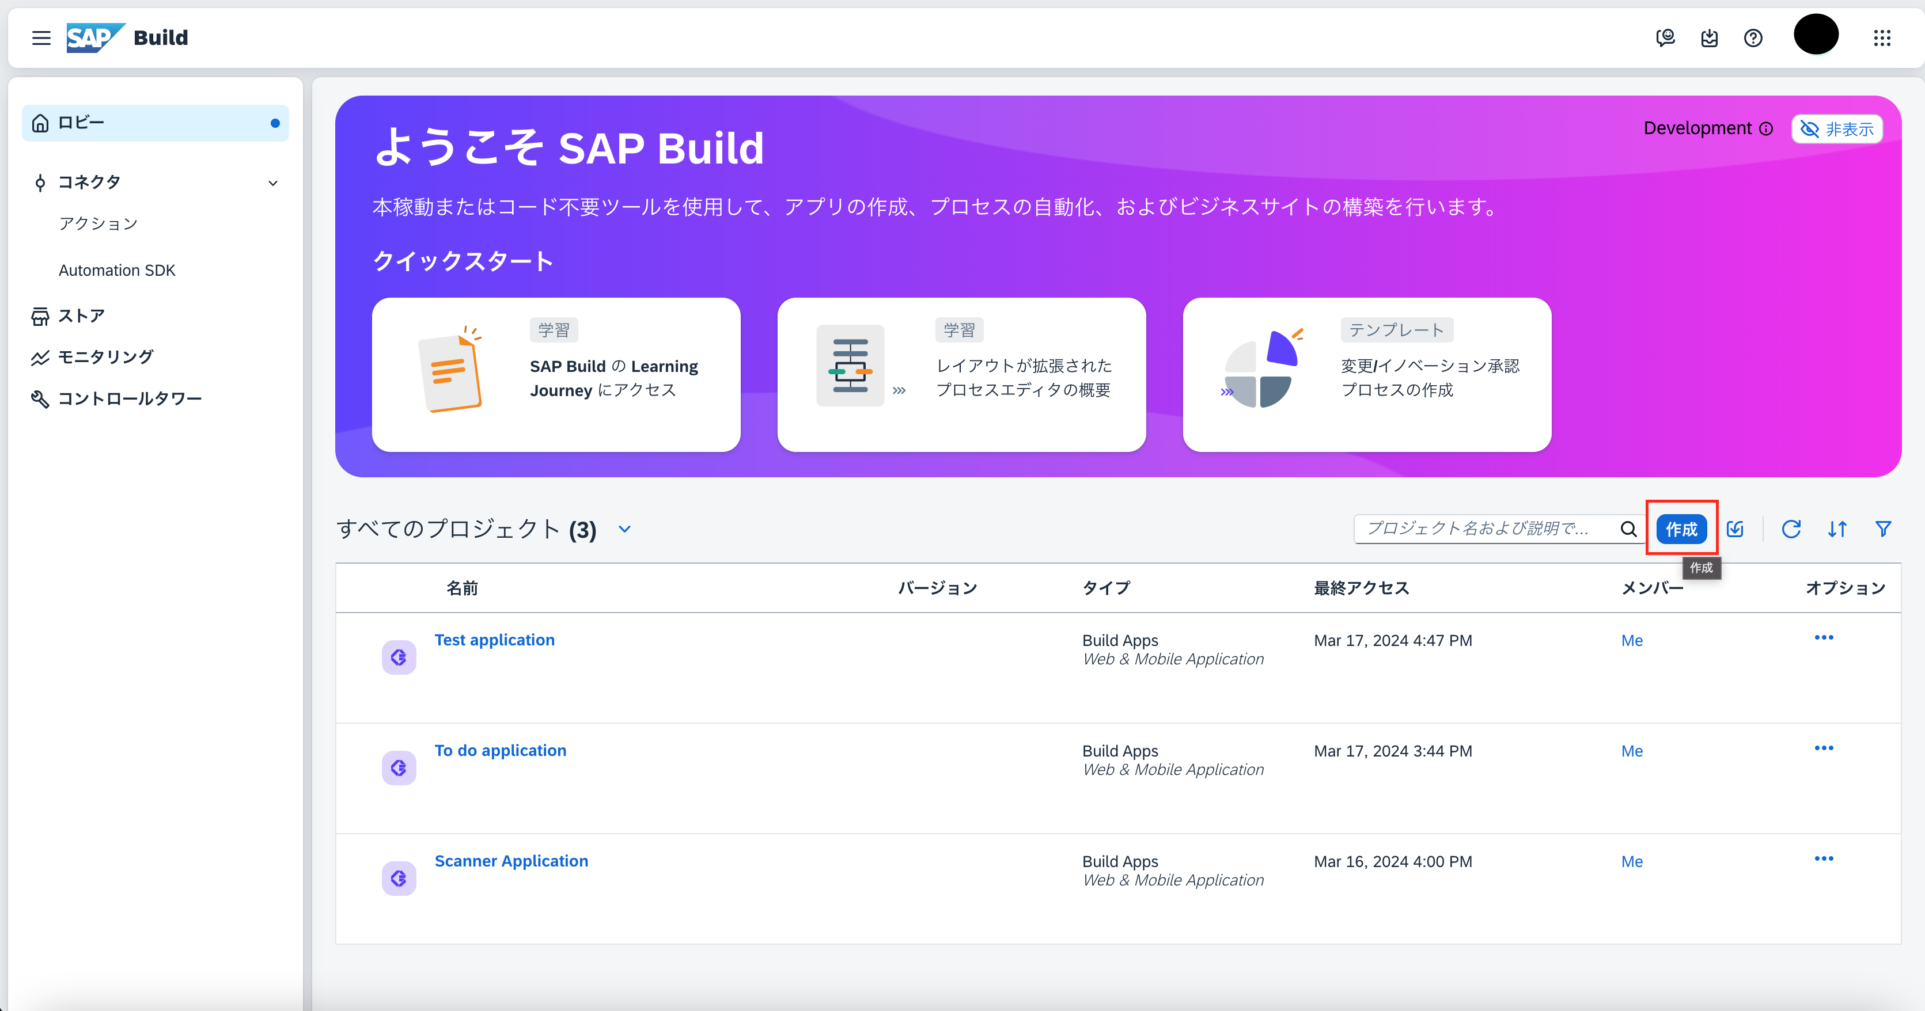Select アクション under コネクタ

[98, 222]
